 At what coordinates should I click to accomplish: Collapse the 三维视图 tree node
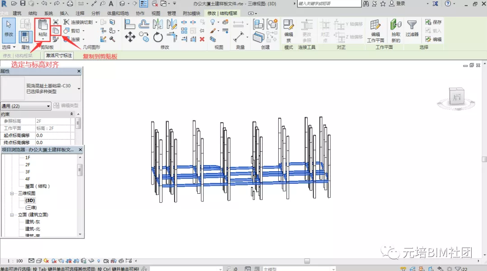pos(13,193)
